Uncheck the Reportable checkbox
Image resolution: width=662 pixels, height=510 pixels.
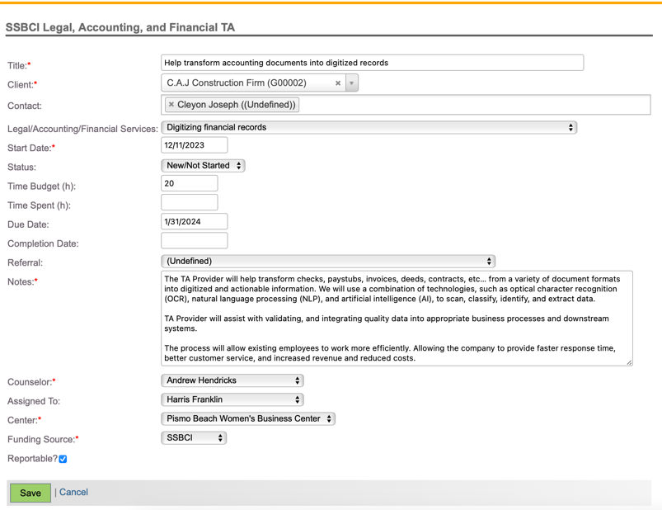pos(63,459)
